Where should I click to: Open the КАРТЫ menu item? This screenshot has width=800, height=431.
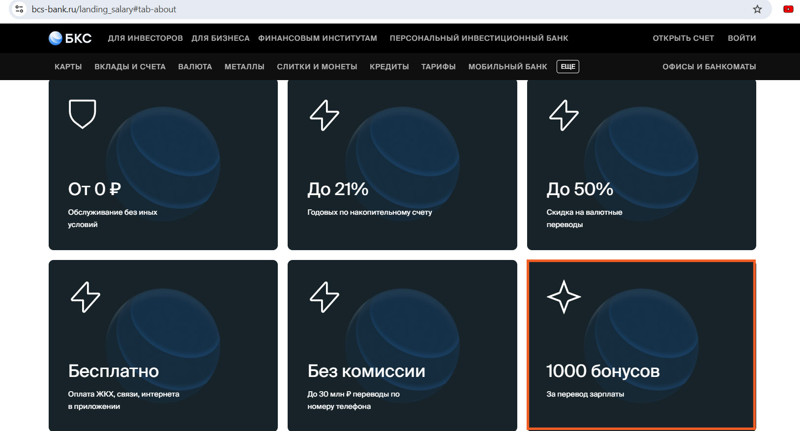point(68,67)
